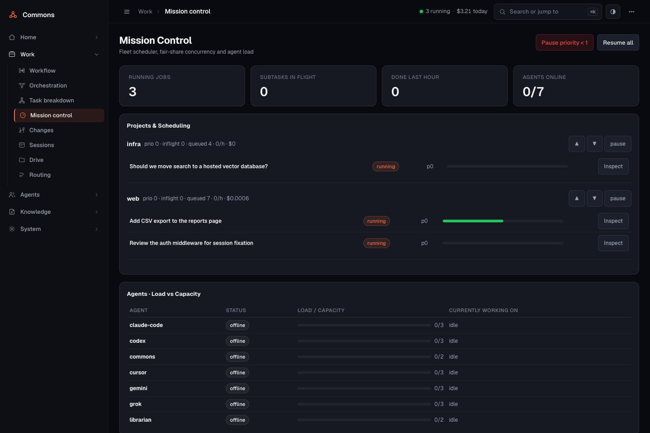Inspect the CSV export job
Viewport: 650px width, 433px height.
pyautogui.click(x=613, y=221)
